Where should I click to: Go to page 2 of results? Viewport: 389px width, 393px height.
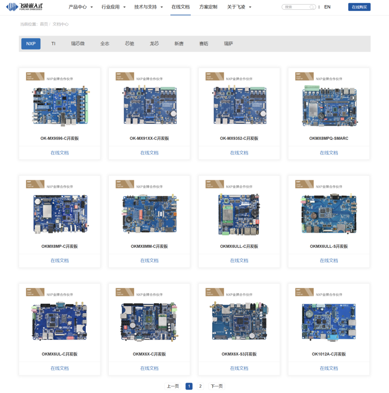point(200,386)
